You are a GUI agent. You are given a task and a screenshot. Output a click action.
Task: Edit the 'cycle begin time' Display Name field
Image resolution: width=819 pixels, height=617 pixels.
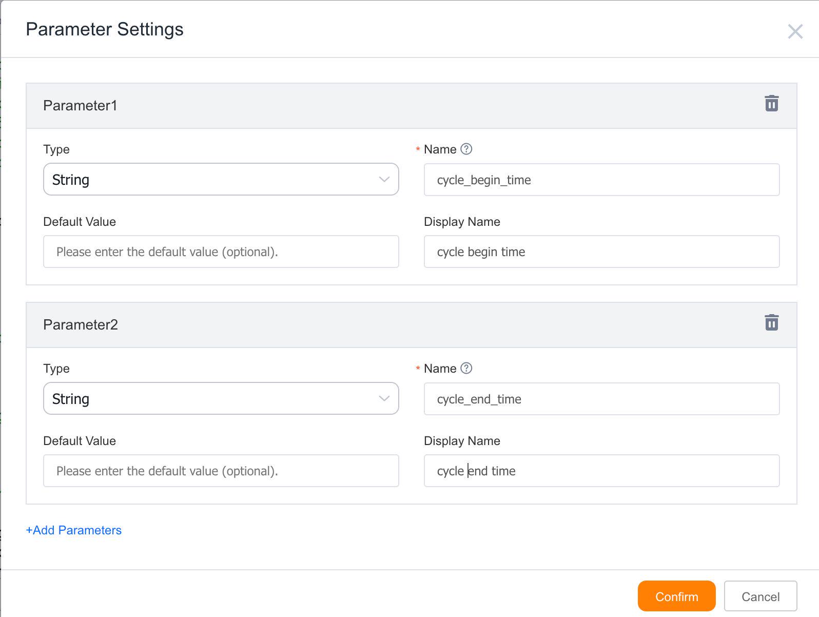(x=601, y=252)
